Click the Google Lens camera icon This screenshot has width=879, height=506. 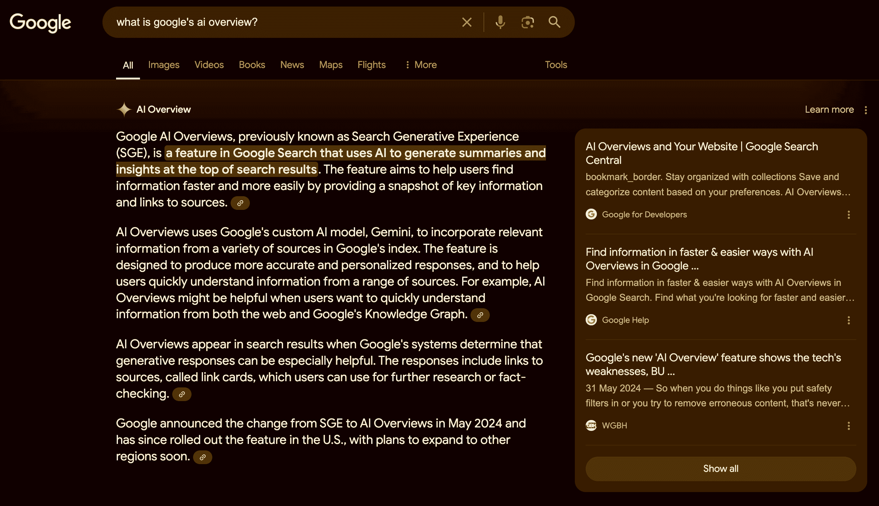coord(527,22)
